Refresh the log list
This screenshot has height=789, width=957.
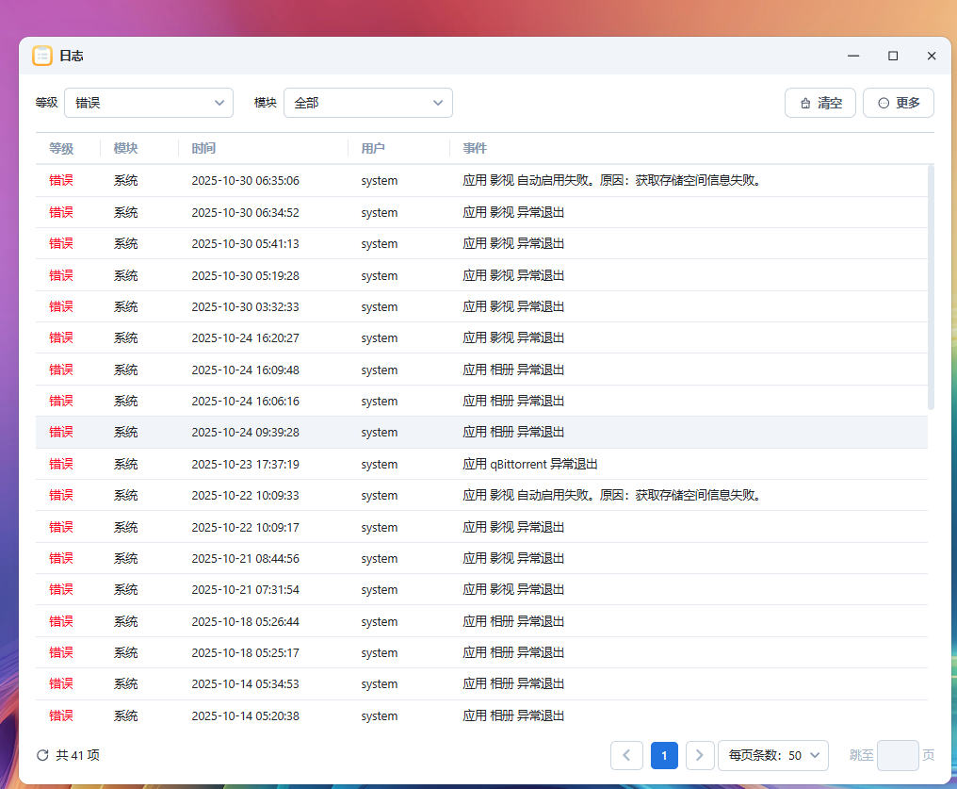41,755
